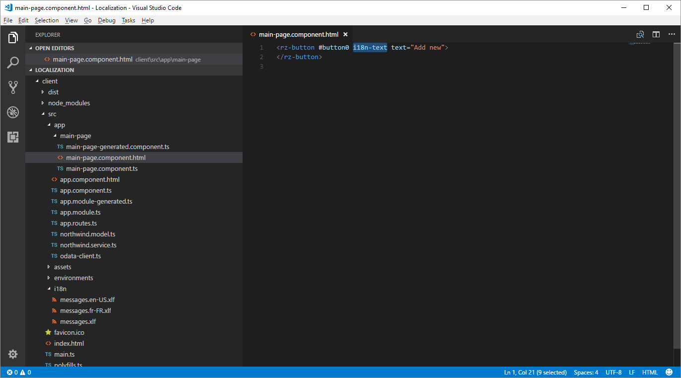Click line number 3 in the gutter
This screenshot has height=378, width=681.
click(261, 67)
